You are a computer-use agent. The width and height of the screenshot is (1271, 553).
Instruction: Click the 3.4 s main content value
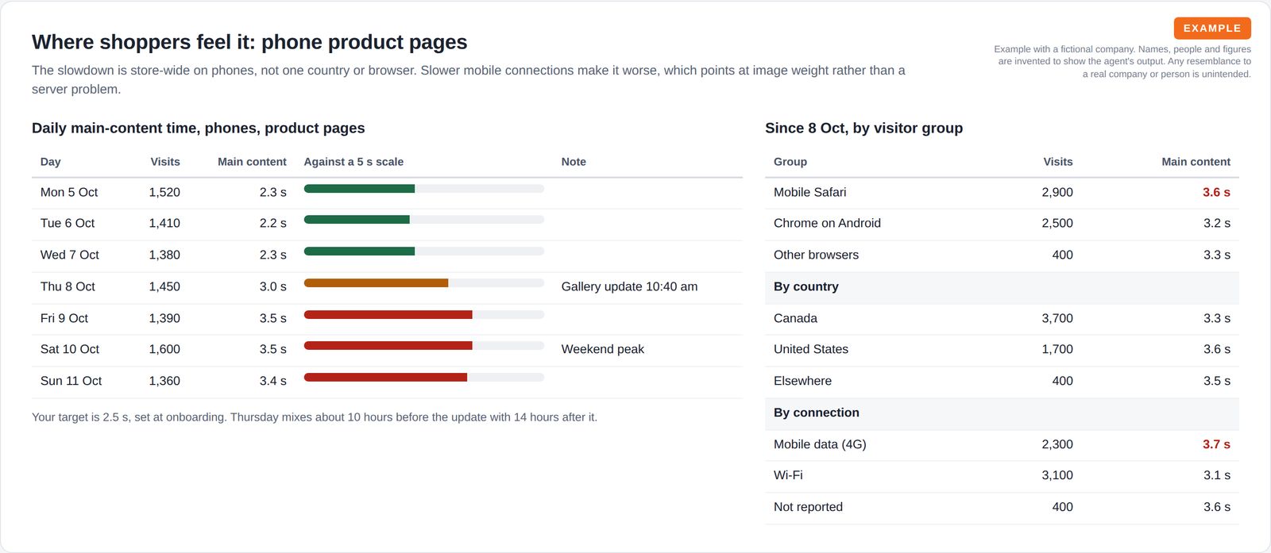273,381
